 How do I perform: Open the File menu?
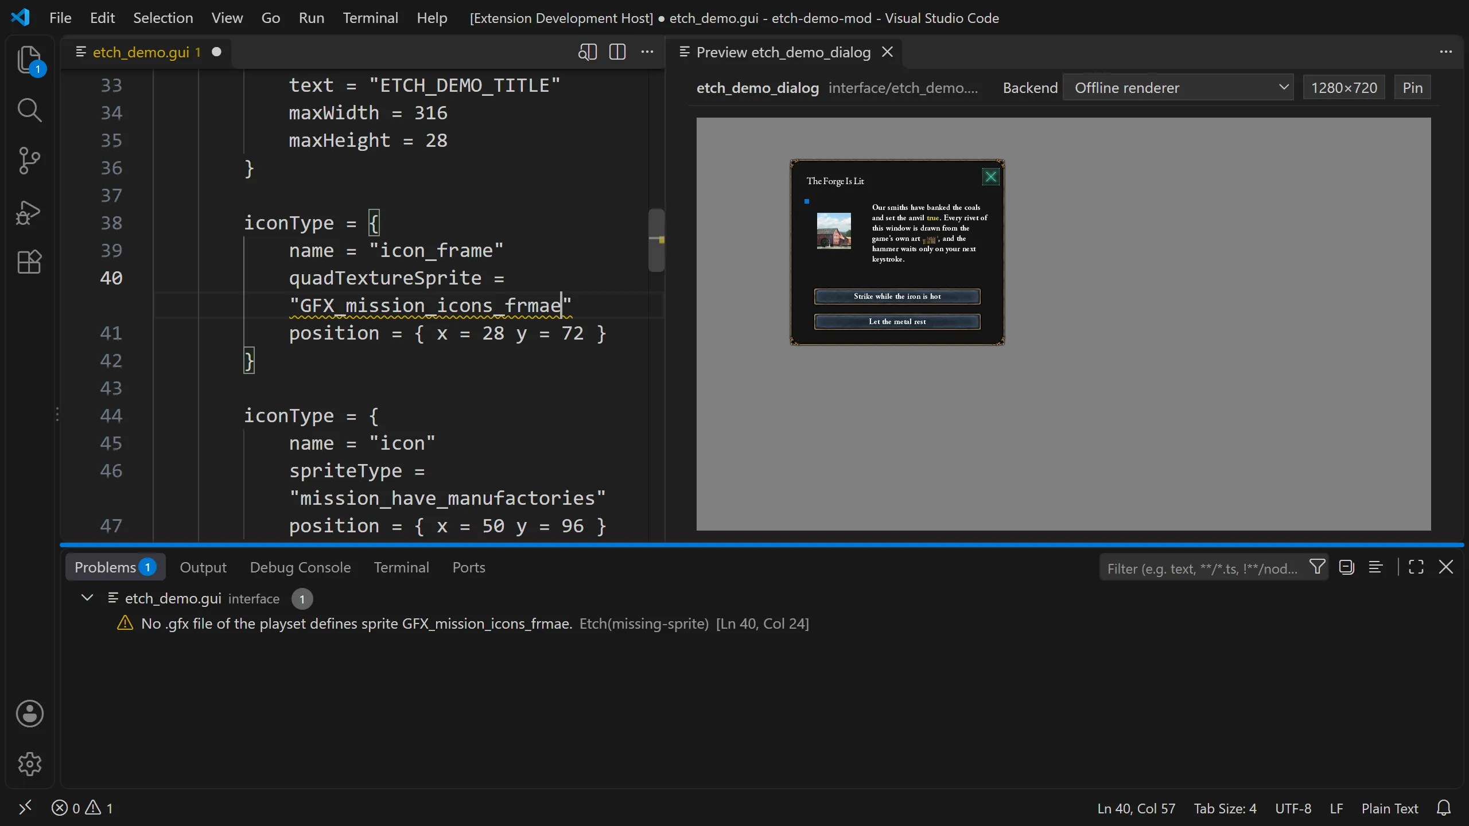[60, 18]
